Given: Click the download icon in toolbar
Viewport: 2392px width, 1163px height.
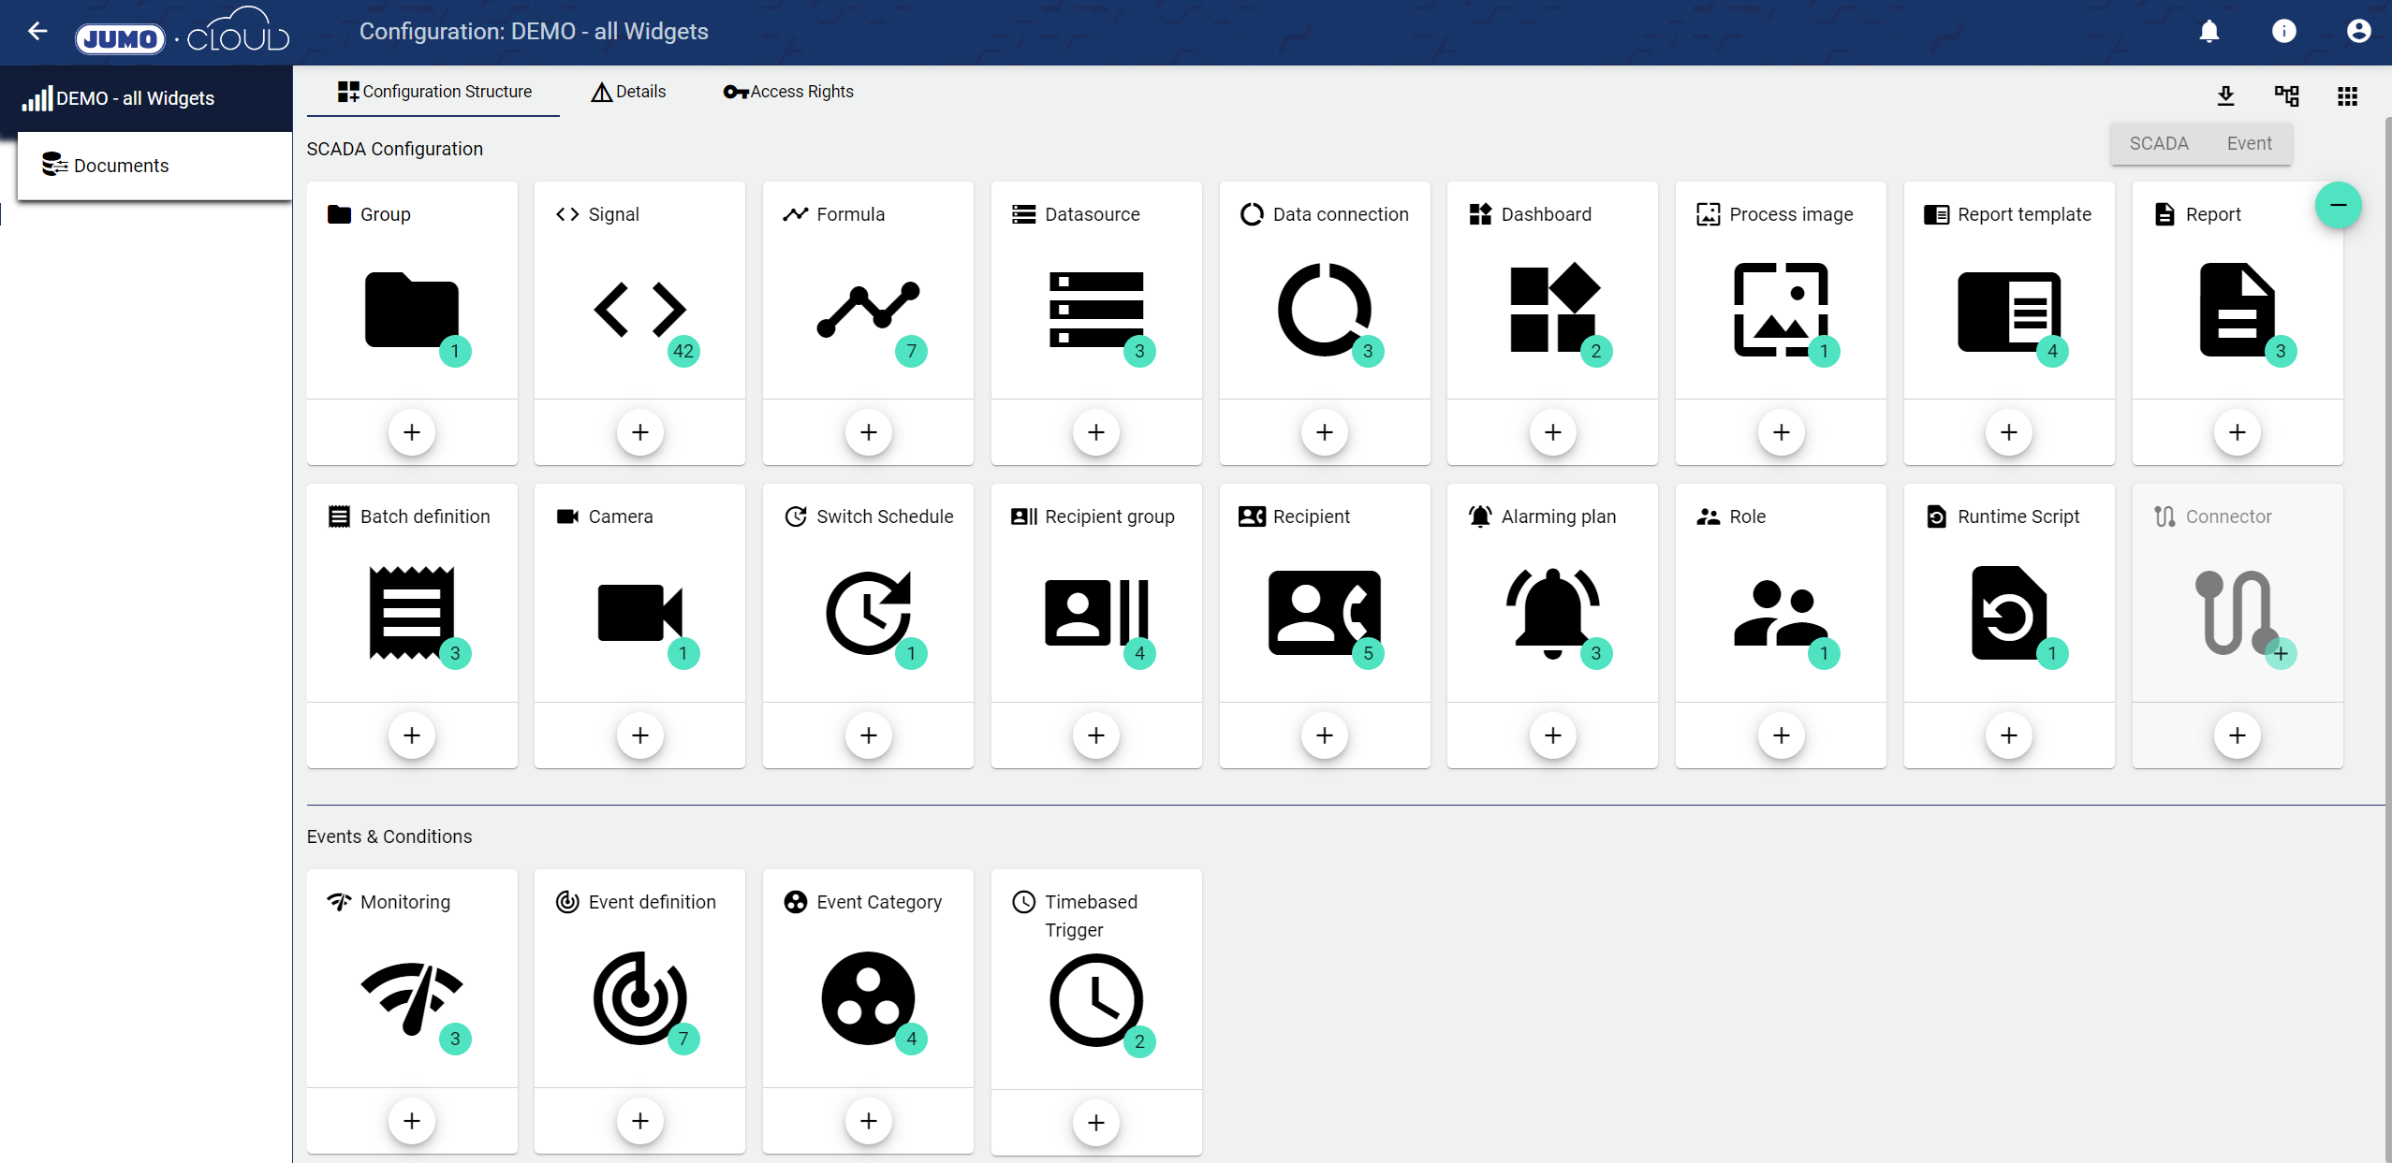Looking at the screenshot, I should [2225, 95].
